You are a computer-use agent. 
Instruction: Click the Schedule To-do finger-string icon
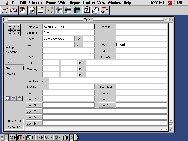23,10
